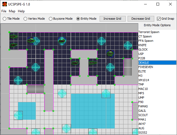Switch to Vertex Mode

[34, 19]
